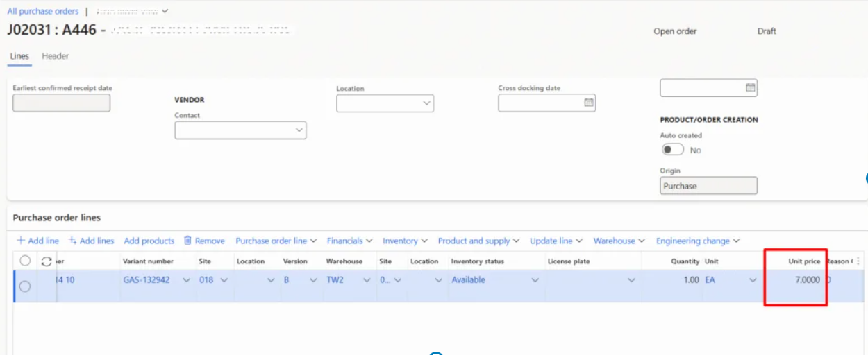Viewport: 868px width, 355px height.
Task: Open the Warehouse menu in the toolbar
Action: tap(619, 241)
